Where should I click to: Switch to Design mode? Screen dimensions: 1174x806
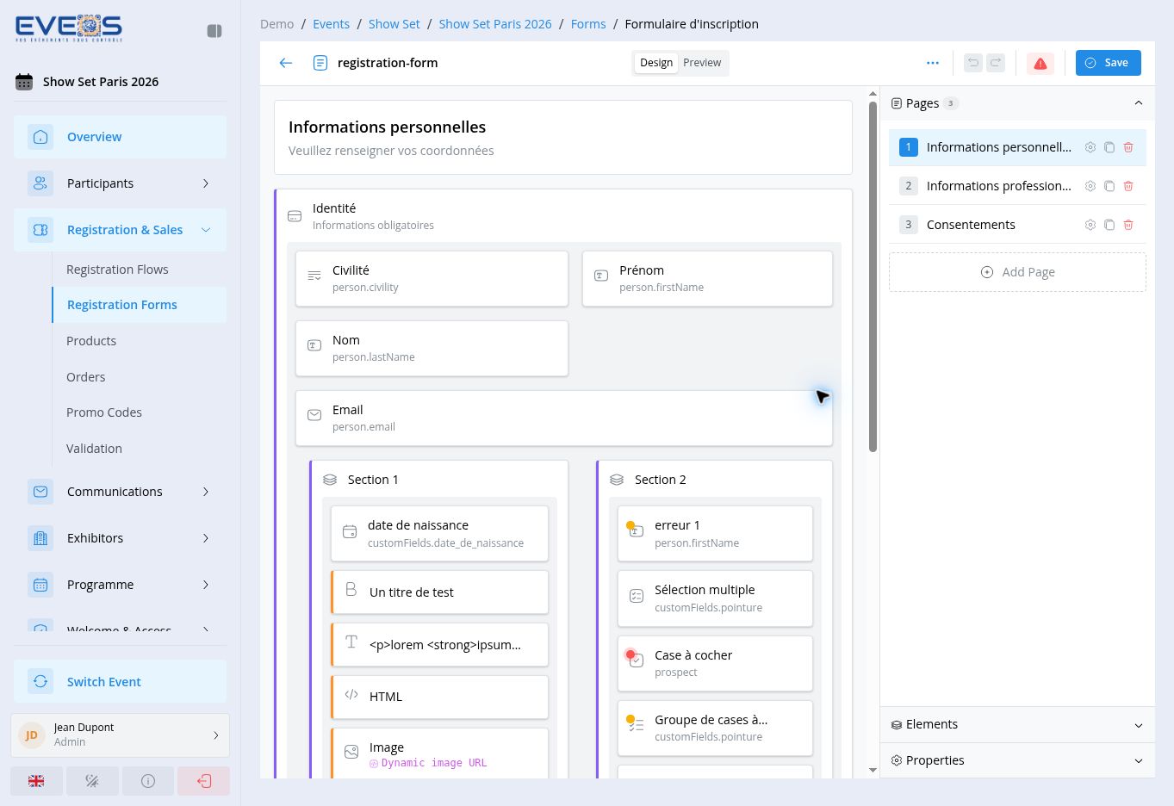coord(656,63)
